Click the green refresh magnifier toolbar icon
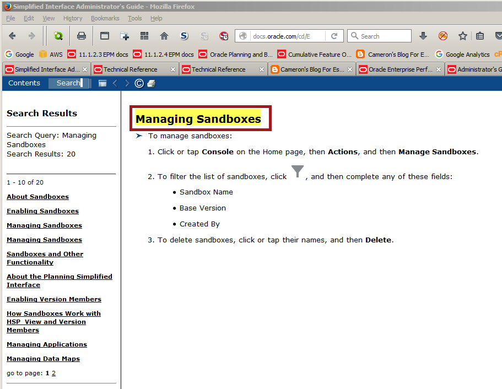 coord(58,36)
